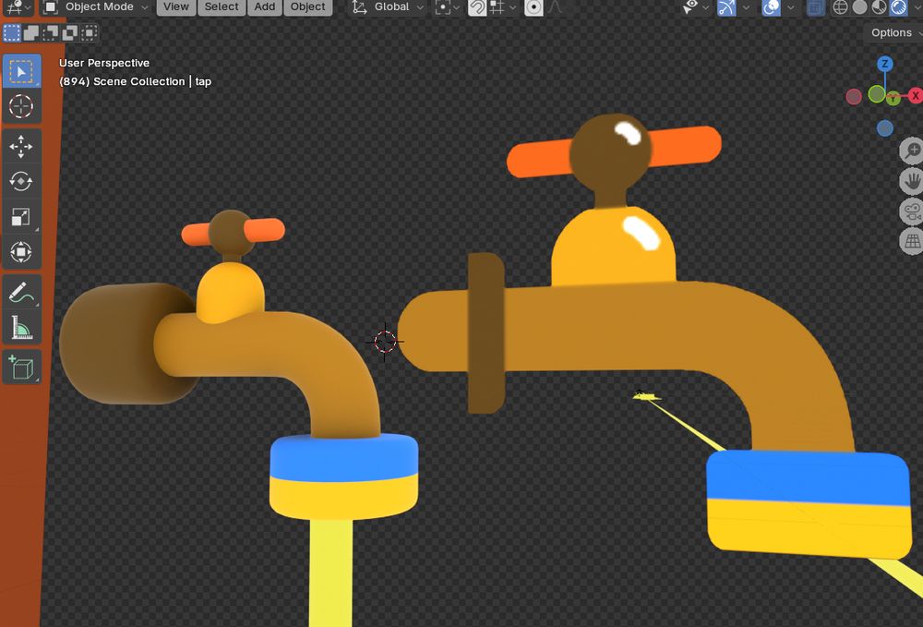Image resolution: width=923 pixels, height=627 pixels.
Task: Activate the Add Cube tool
Action: 21,367
